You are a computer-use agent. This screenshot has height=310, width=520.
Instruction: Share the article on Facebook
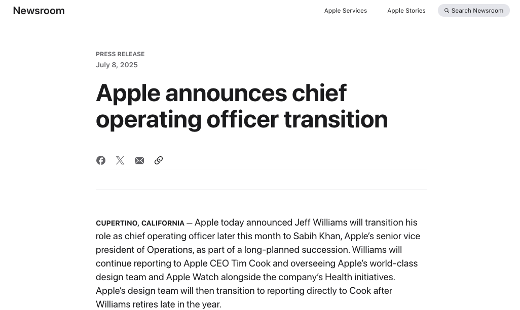(101, 160)
